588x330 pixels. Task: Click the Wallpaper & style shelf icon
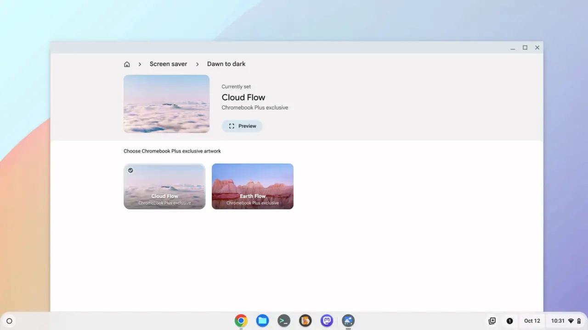[348, 320]
